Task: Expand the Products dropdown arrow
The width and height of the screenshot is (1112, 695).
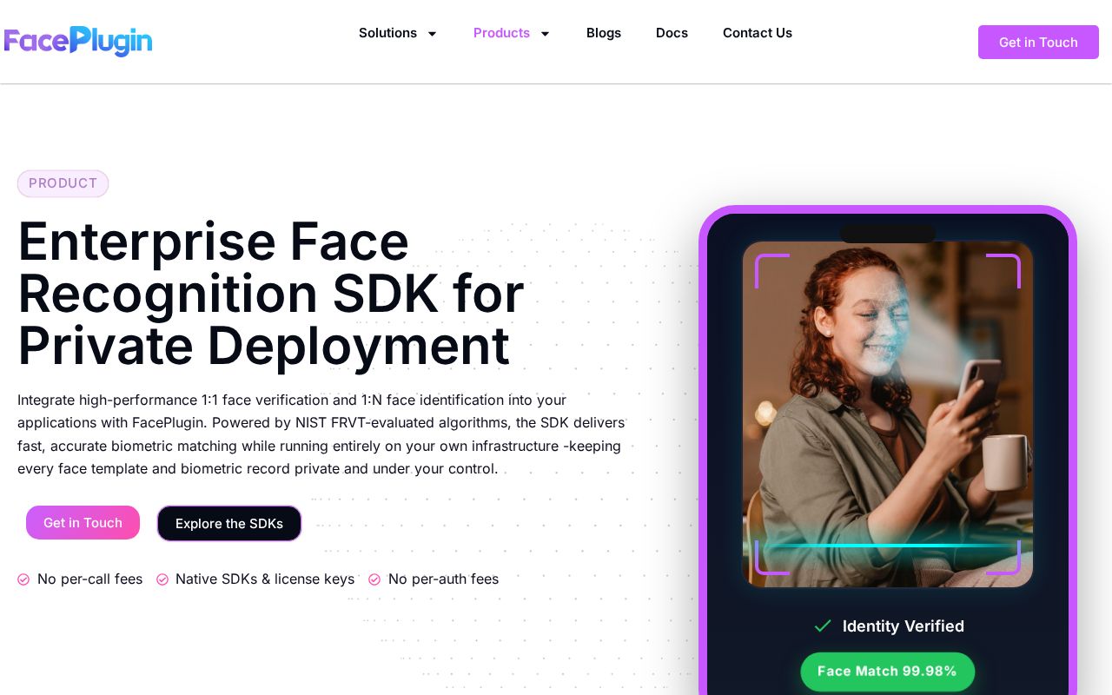Action: (x=545, y=34)
